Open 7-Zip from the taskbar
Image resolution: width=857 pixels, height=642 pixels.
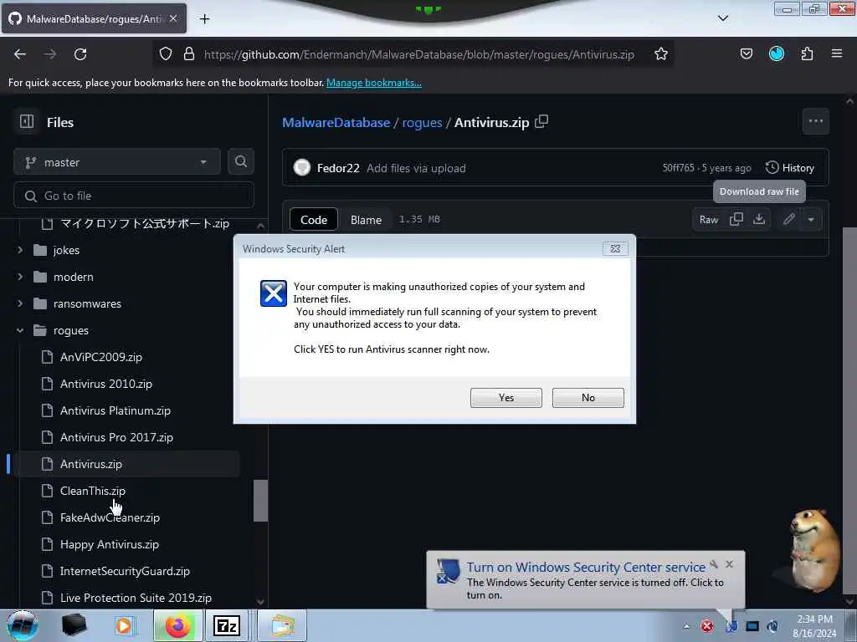click(227, 625)
